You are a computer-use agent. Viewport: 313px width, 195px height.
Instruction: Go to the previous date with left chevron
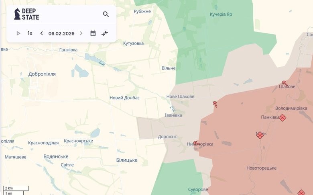tap(41, 33)
